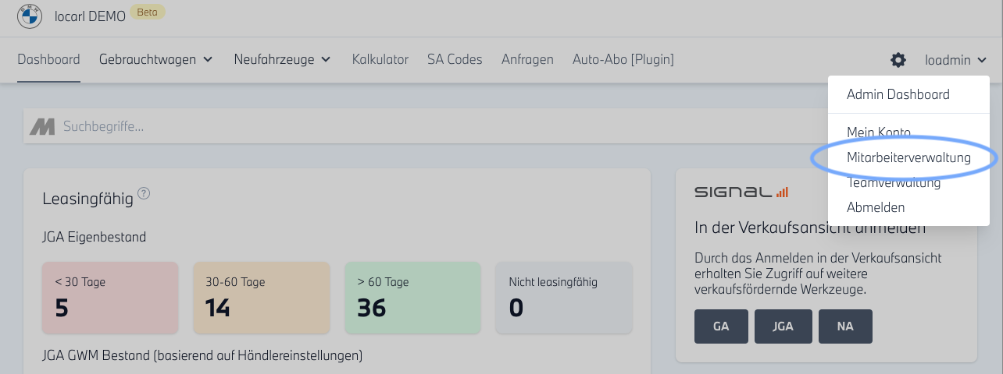
Task: Choose Abmelden to log out
Action: tap(876, 207)
